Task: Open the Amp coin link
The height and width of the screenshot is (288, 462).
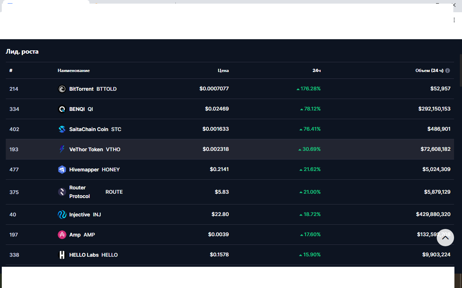Action: click(x=75, y=235)
